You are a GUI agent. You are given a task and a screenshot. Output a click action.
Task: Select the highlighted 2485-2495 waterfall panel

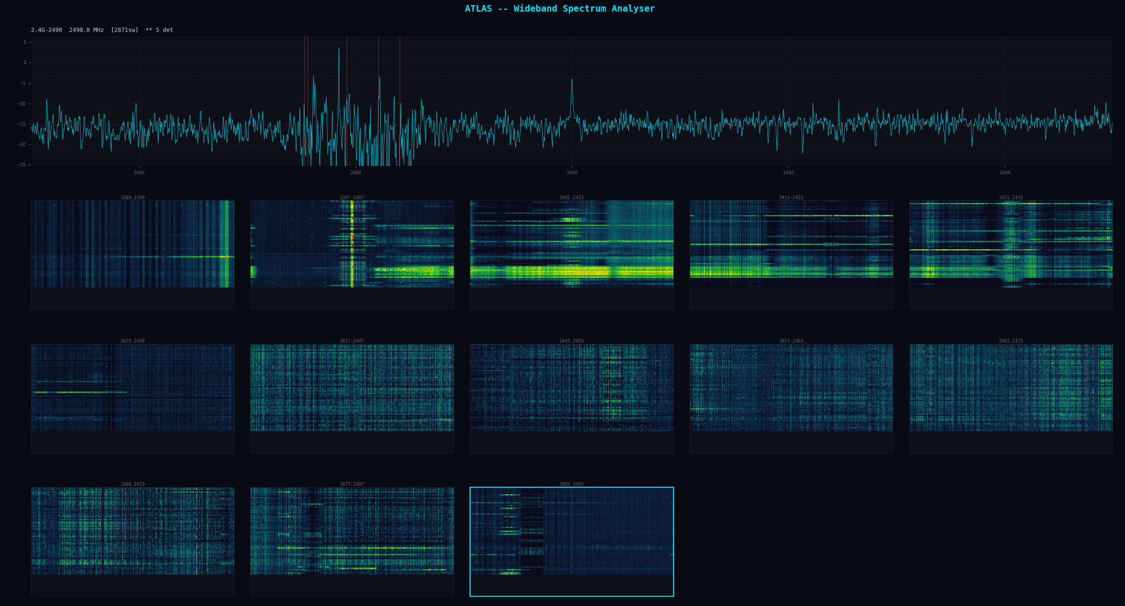tap(572, 542)
